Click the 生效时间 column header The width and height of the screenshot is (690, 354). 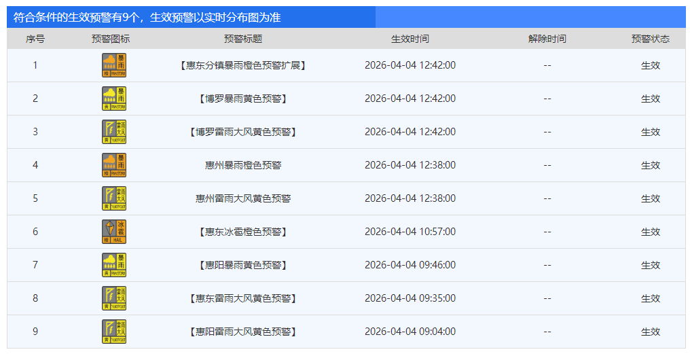tap(410, 39)
